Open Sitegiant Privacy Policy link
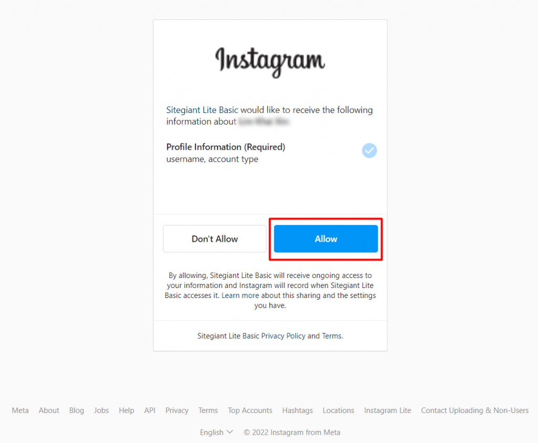 [283, 336]
